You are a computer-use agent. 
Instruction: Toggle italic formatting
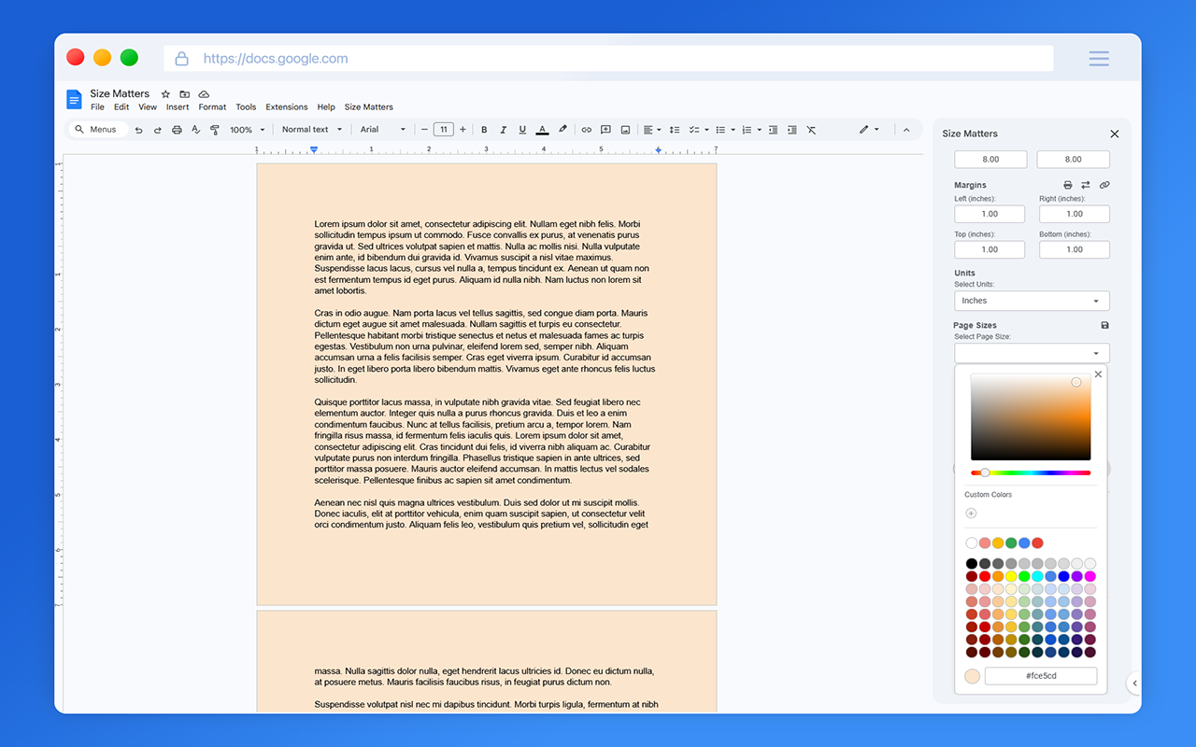tap(503, 130)
